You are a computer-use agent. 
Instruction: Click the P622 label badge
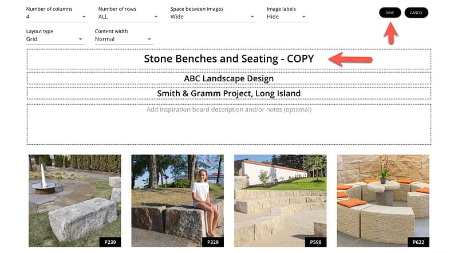coord(418,242)
